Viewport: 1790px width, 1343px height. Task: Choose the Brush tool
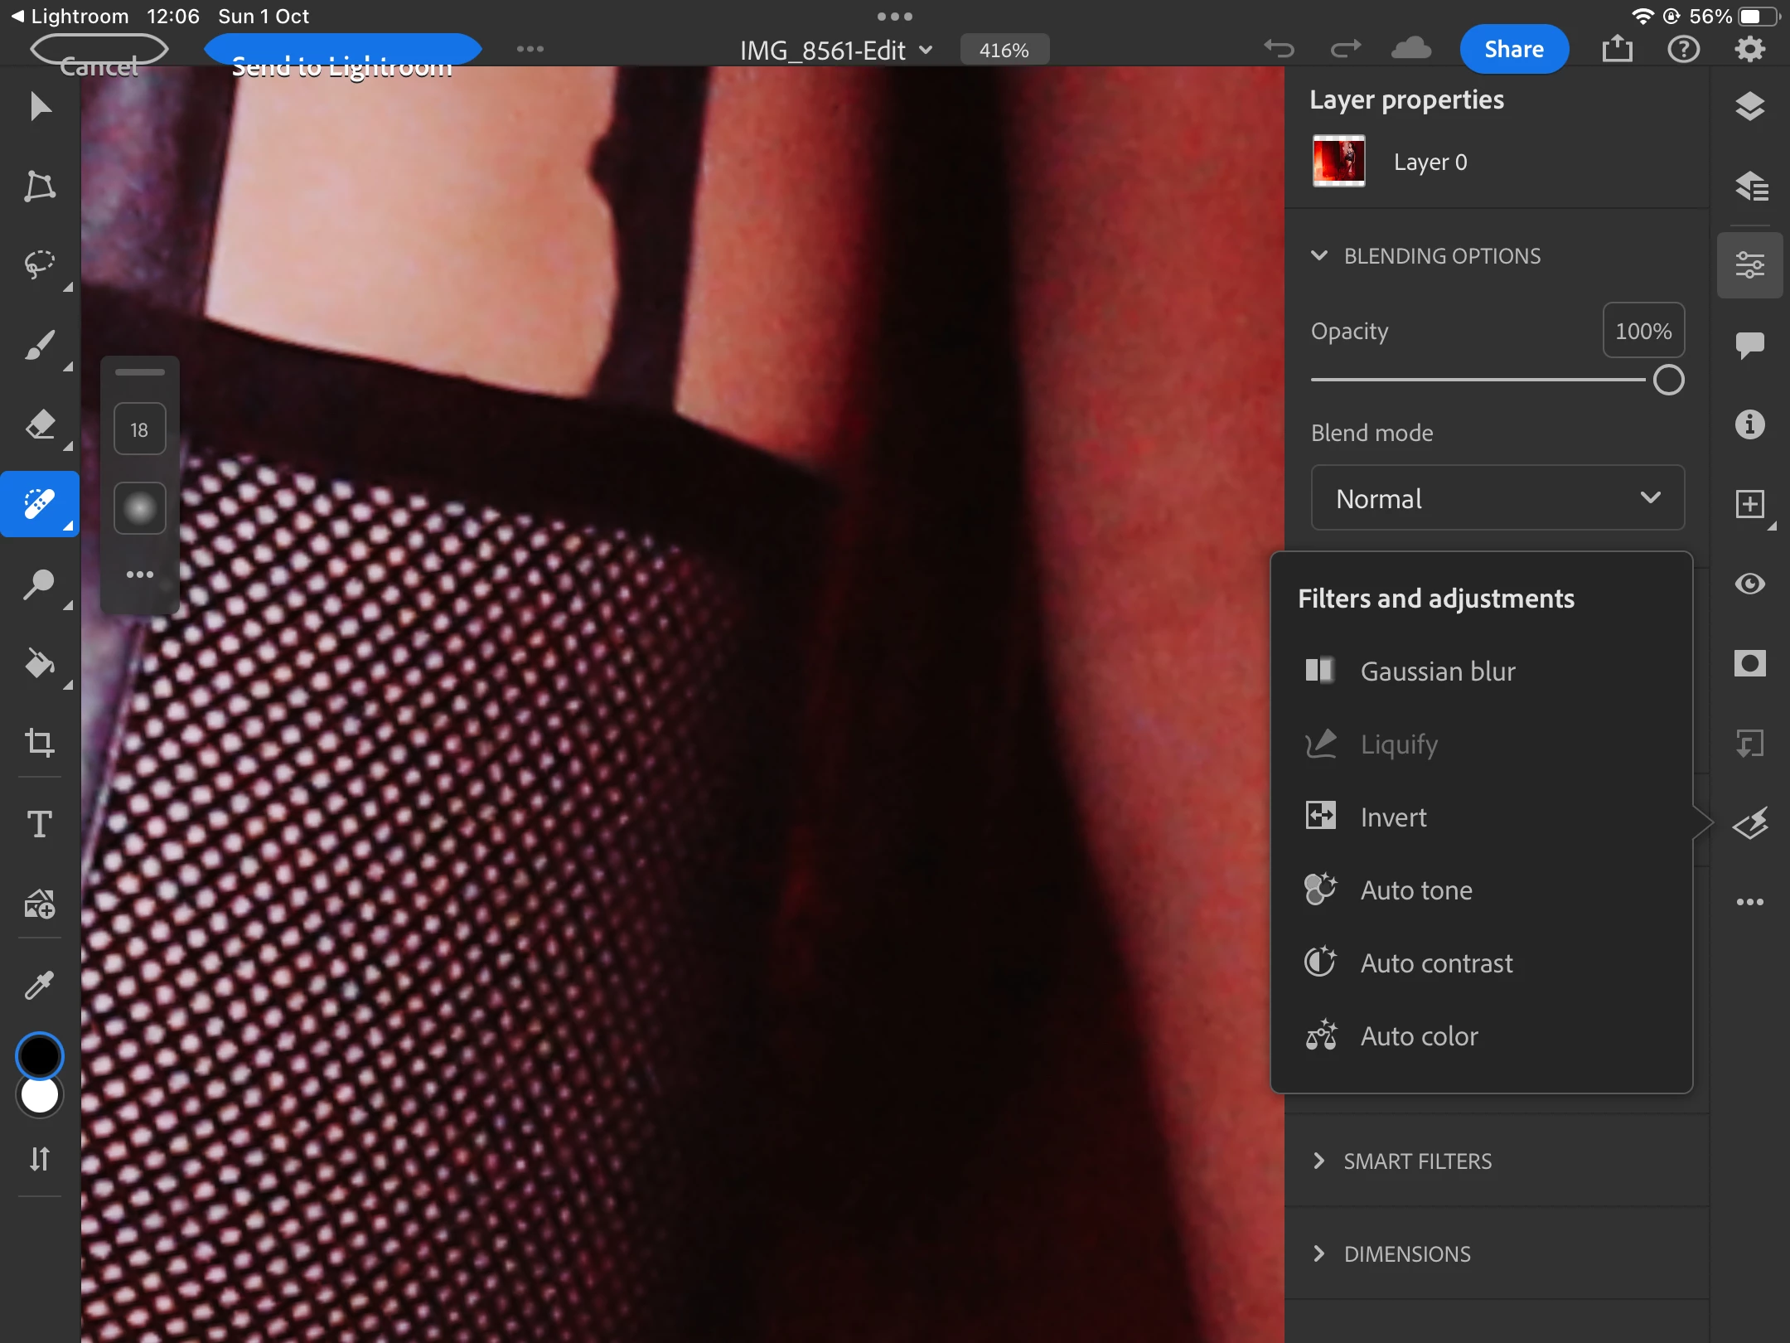pyautogui.click(x=39, y=346)
